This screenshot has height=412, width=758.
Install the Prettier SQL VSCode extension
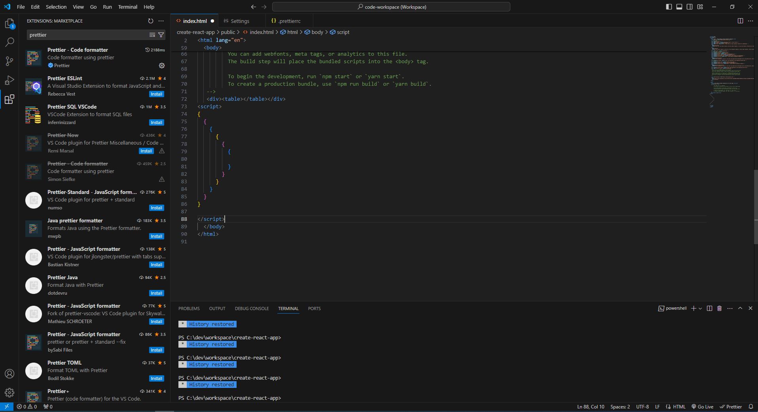pyautogui.click(x=156, y=122)
